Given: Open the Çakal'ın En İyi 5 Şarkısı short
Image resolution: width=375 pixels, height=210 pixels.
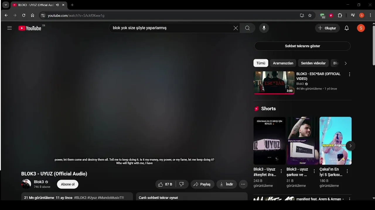Looking at the screenshot, I should click(x=335, y=141).
